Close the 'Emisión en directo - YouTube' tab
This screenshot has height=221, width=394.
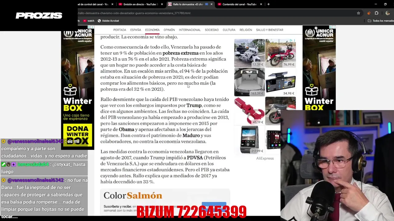[x=162, y=4]
